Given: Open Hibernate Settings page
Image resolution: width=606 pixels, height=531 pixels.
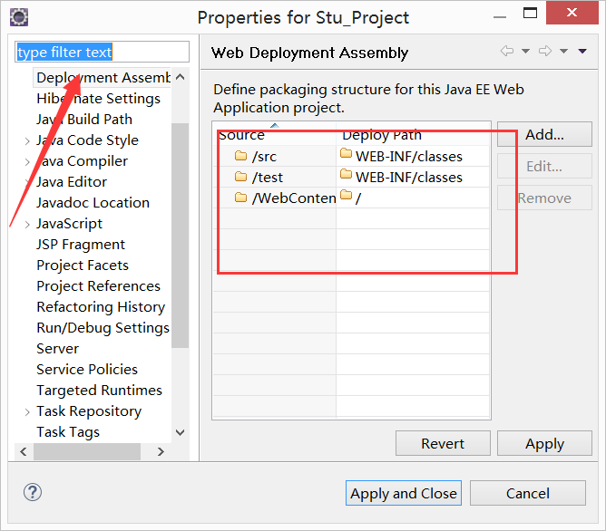Looking at the screenshot, I should coord(98,99).
